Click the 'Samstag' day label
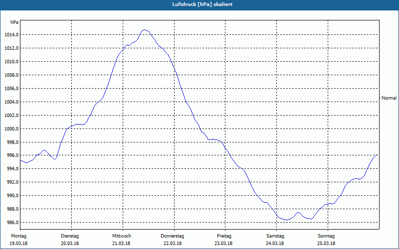This screenshot has height=249, width=399. pos(275,236)
